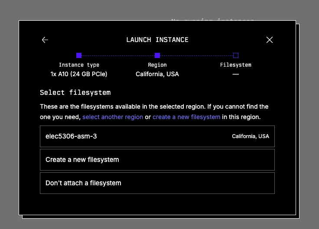Click the back arrow icon
Screen dimensions: 319x229
(45, 40)
